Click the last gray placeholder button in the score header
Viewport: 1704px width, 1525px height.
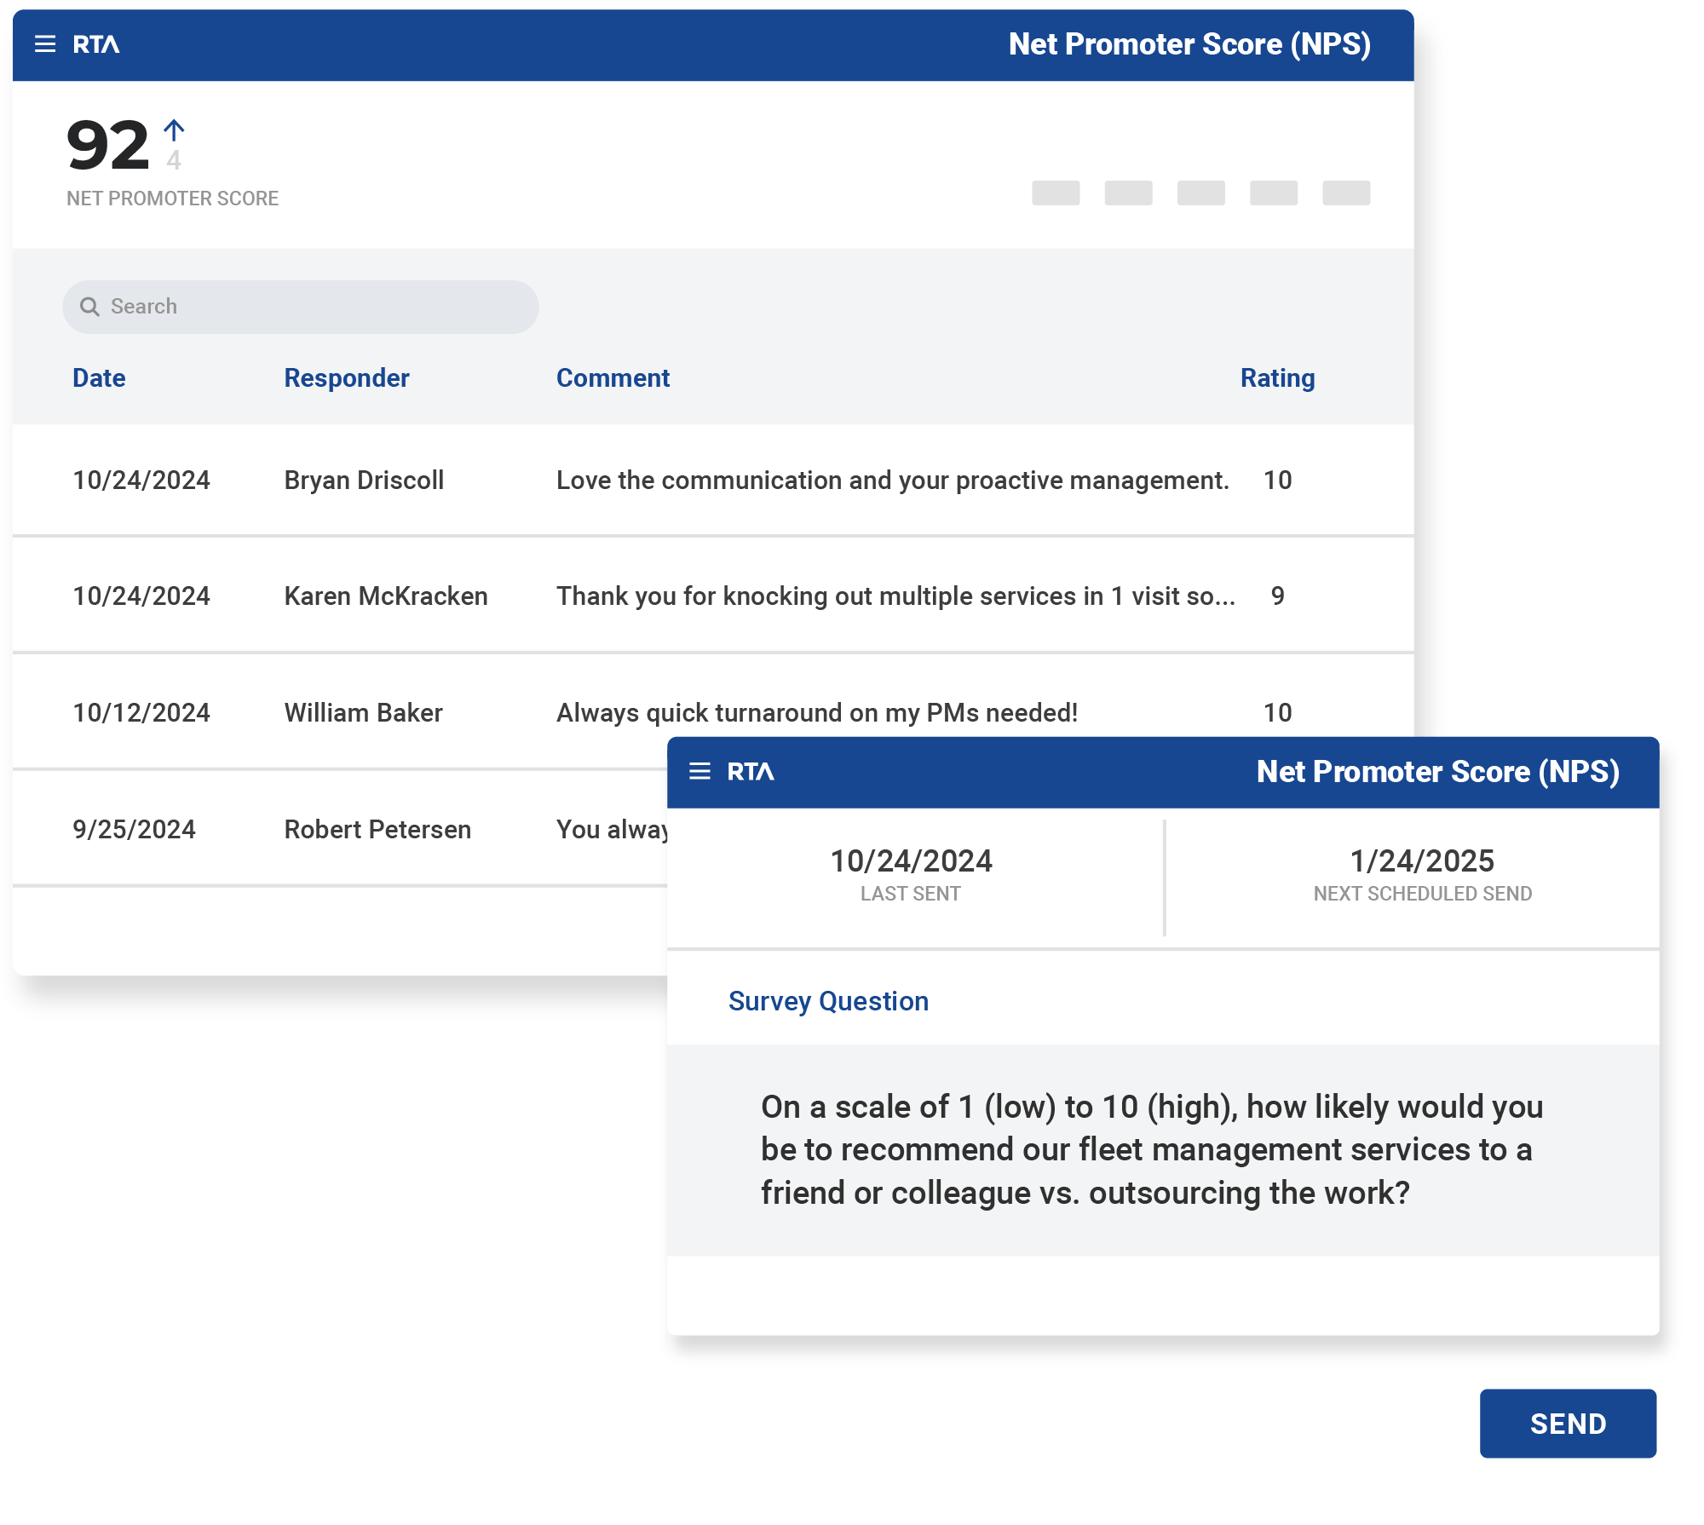1346,193
